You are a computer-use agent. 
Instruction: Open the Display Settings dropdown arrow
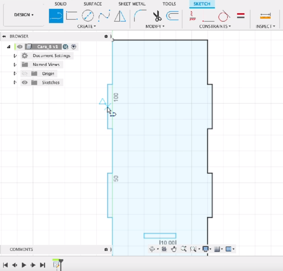210,249
